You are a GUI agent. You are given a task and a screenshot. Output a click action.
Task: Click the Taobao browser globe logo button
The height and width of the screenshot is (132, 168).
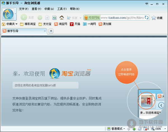click(8, 14)
